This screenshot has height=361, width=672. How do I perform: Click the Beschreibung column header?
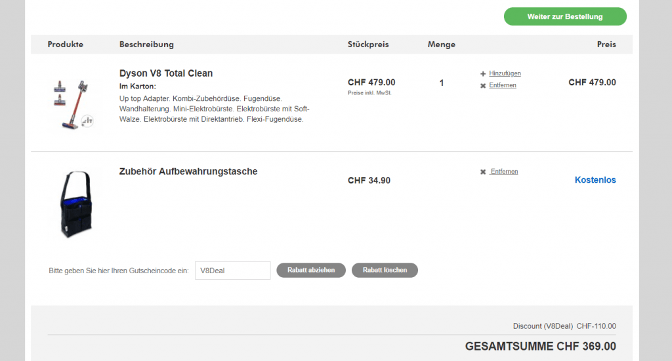click(146, 45)
